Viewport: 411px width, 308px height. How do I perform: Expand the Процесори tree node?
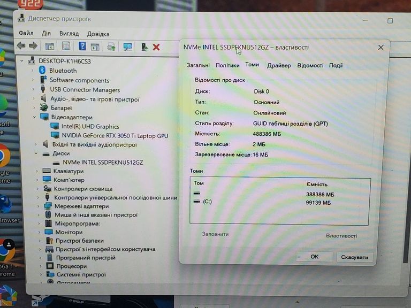pos(40,266)
